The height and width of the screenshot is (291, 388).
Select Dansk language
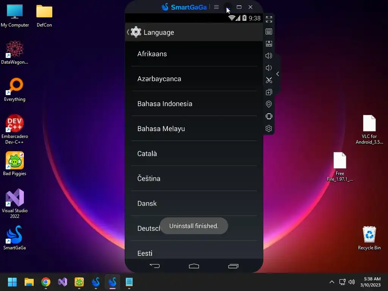[x=194, y=203]
